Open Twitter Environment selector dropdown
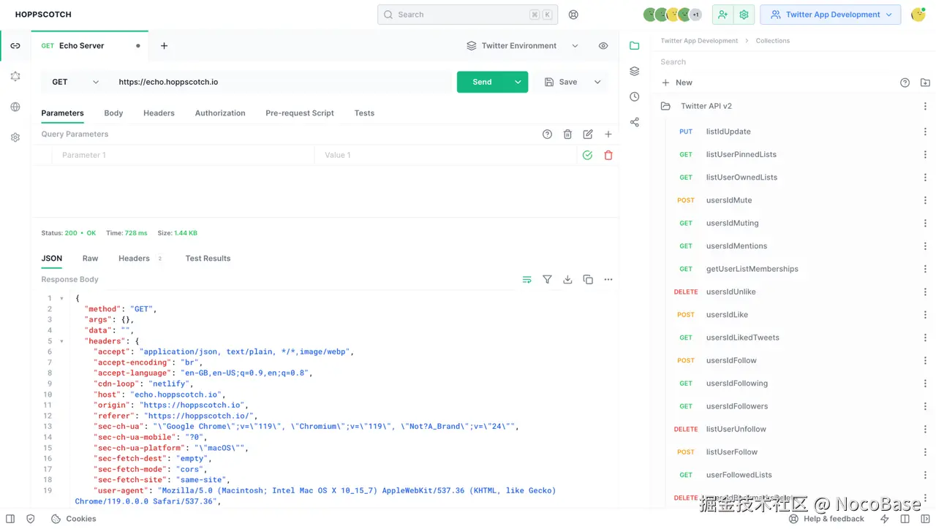 click(523, 45)
